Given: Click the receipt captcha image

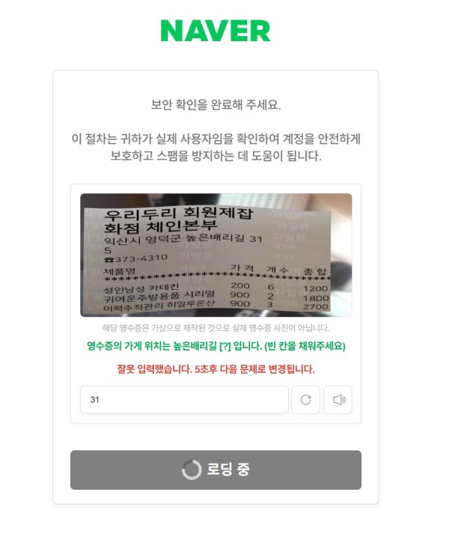Looking at the screenshot, I should click(x=216, y=255).
